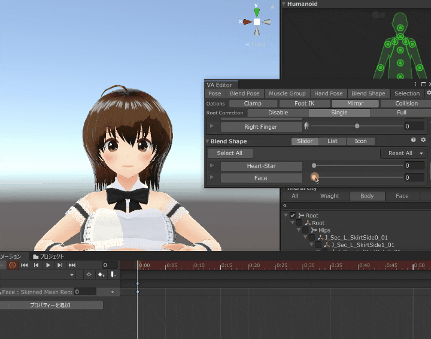
Task: Collapse the Humanoid section
Action: pos(284,4)
